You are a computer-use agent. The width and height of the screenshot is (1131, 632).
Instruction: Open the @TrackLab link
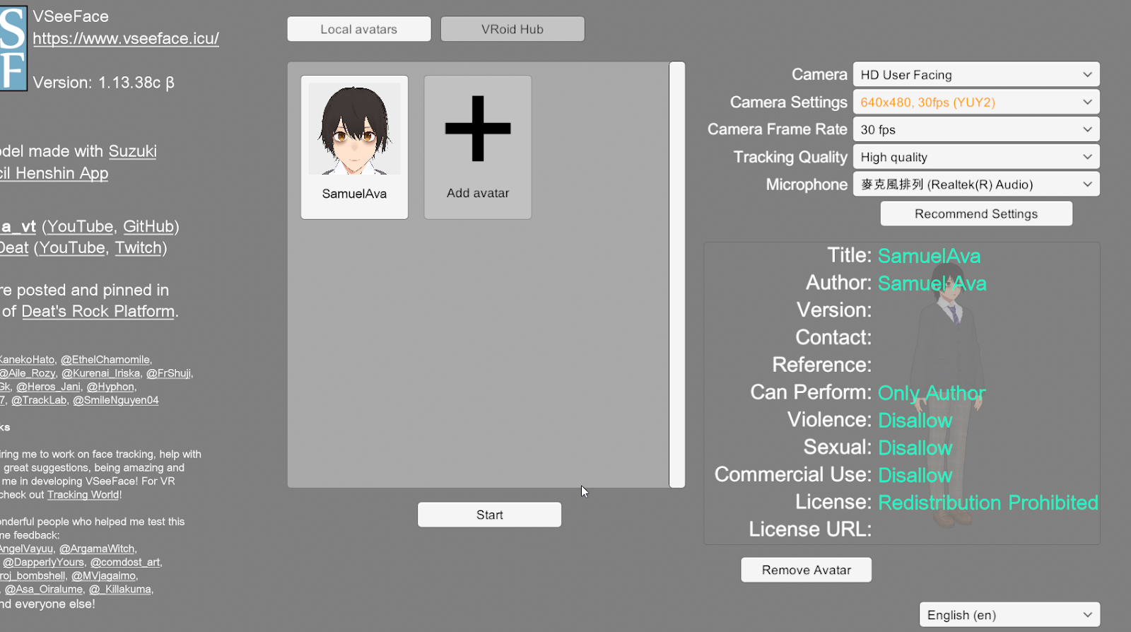39,400
